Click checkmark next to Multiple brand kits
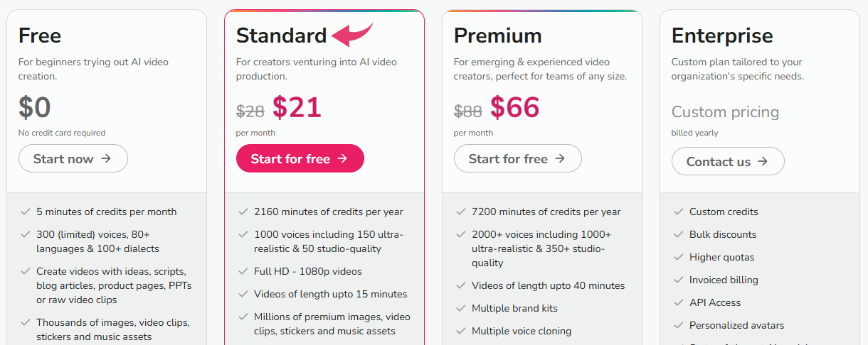868x345 pixels. (460, 308)
